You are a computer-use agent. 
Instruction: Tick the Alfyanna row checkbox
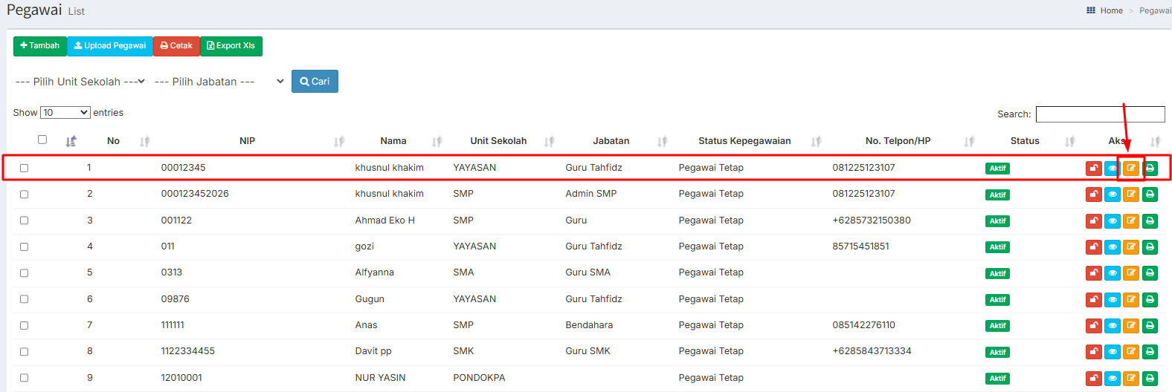pyautogui.click(x=24, y=272)
